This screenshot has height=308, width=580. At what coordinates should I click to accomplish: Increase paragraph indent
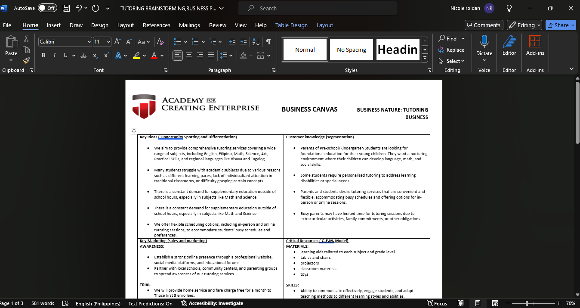tap(244, 42)
